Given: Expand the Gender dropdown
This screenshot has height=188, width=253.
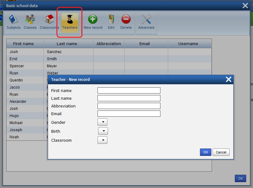Looking at the screenshot, I should click(x=102, y=122).
